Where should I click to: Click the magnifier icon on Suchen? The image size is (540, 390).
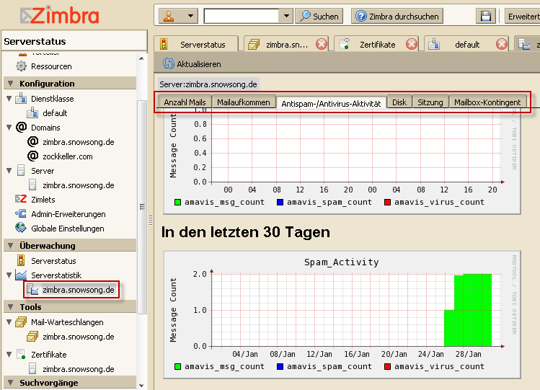[305, 16]
